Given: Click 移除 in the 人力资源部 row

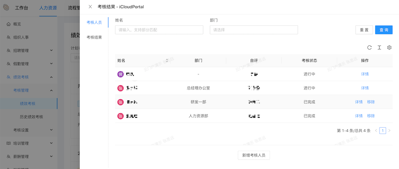Looking at the screenshot, I should (x=371, y=116).
